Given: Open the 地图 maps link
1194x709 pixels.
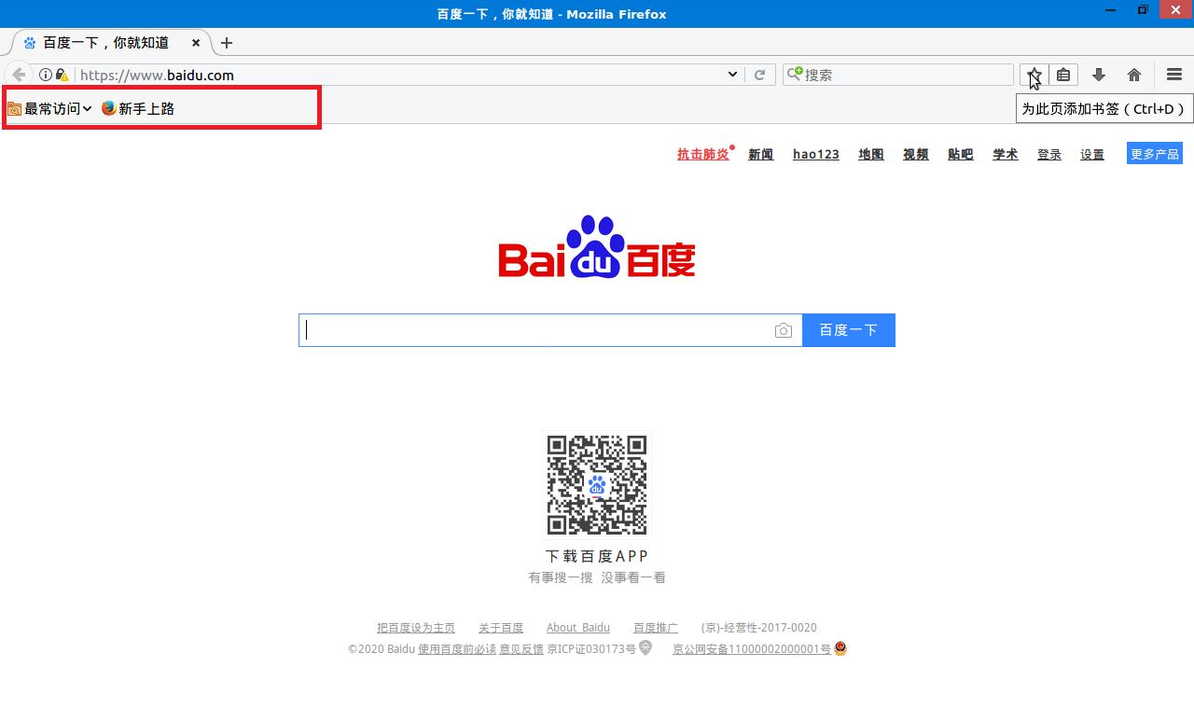Looking at the screenshot, I should (871, 155).
